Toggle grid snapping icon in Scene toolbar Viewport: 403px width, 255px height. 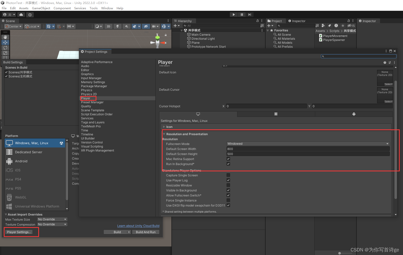coord(59,26)
